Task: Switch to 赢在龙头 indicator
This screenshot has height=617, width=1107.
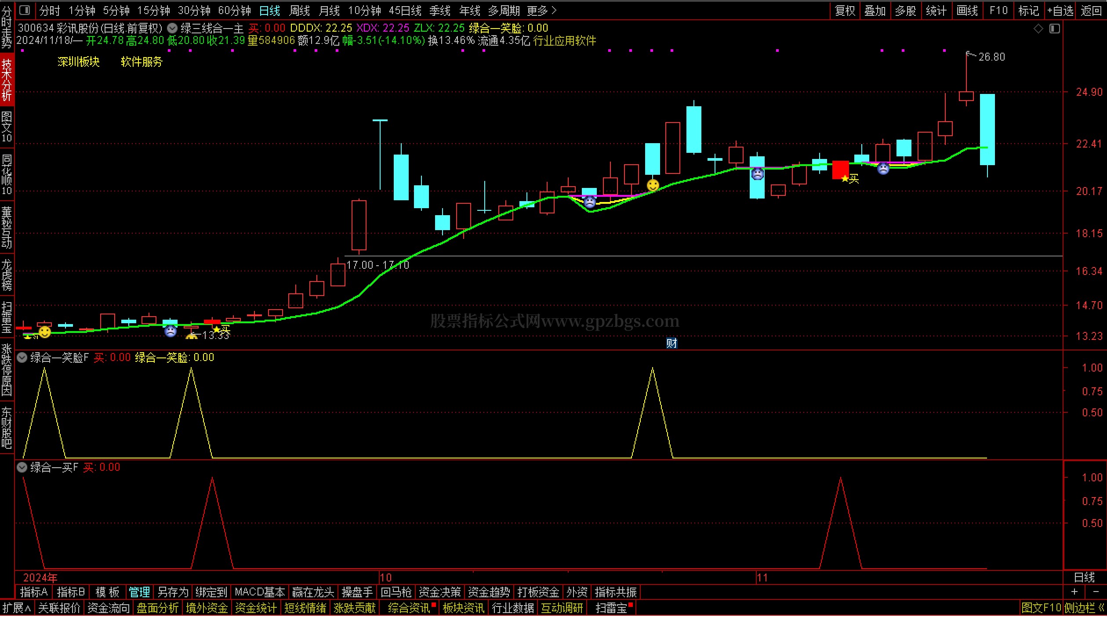Action: point(313,592)
